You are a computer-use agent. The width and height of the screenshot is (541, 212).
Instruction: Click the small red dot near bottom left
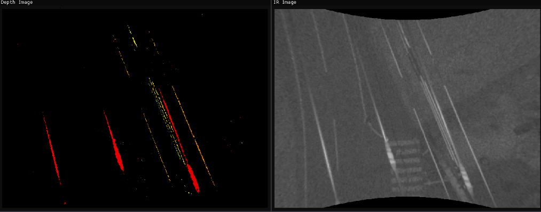pos(65,203)
